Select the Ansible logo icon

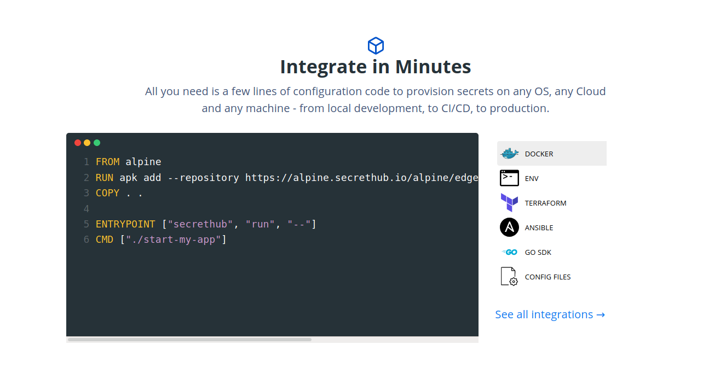click(509, 227)
